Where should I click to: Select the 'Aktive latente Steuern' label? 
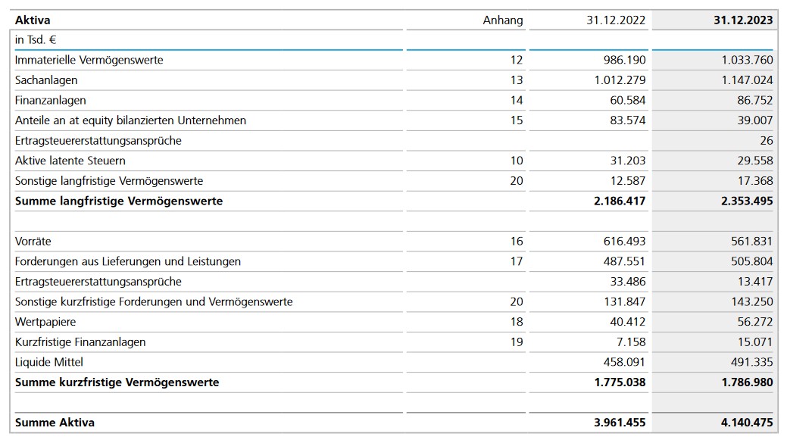(70, 161)
